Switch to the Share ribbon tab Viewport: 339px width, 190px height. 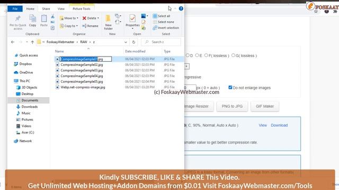click(x=46, y=9)
